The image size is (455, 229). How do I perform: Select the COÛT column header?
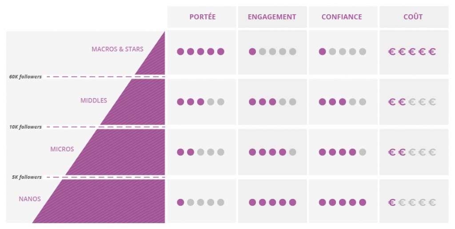[x=413, y=17]
